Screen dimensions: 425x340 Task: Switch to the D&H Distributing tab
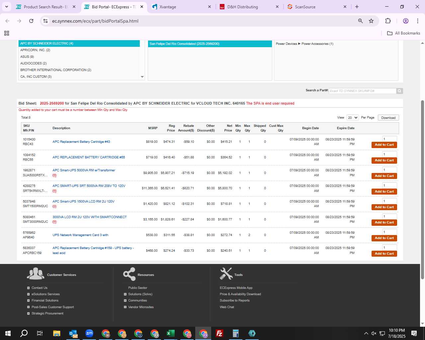[249, 7]
